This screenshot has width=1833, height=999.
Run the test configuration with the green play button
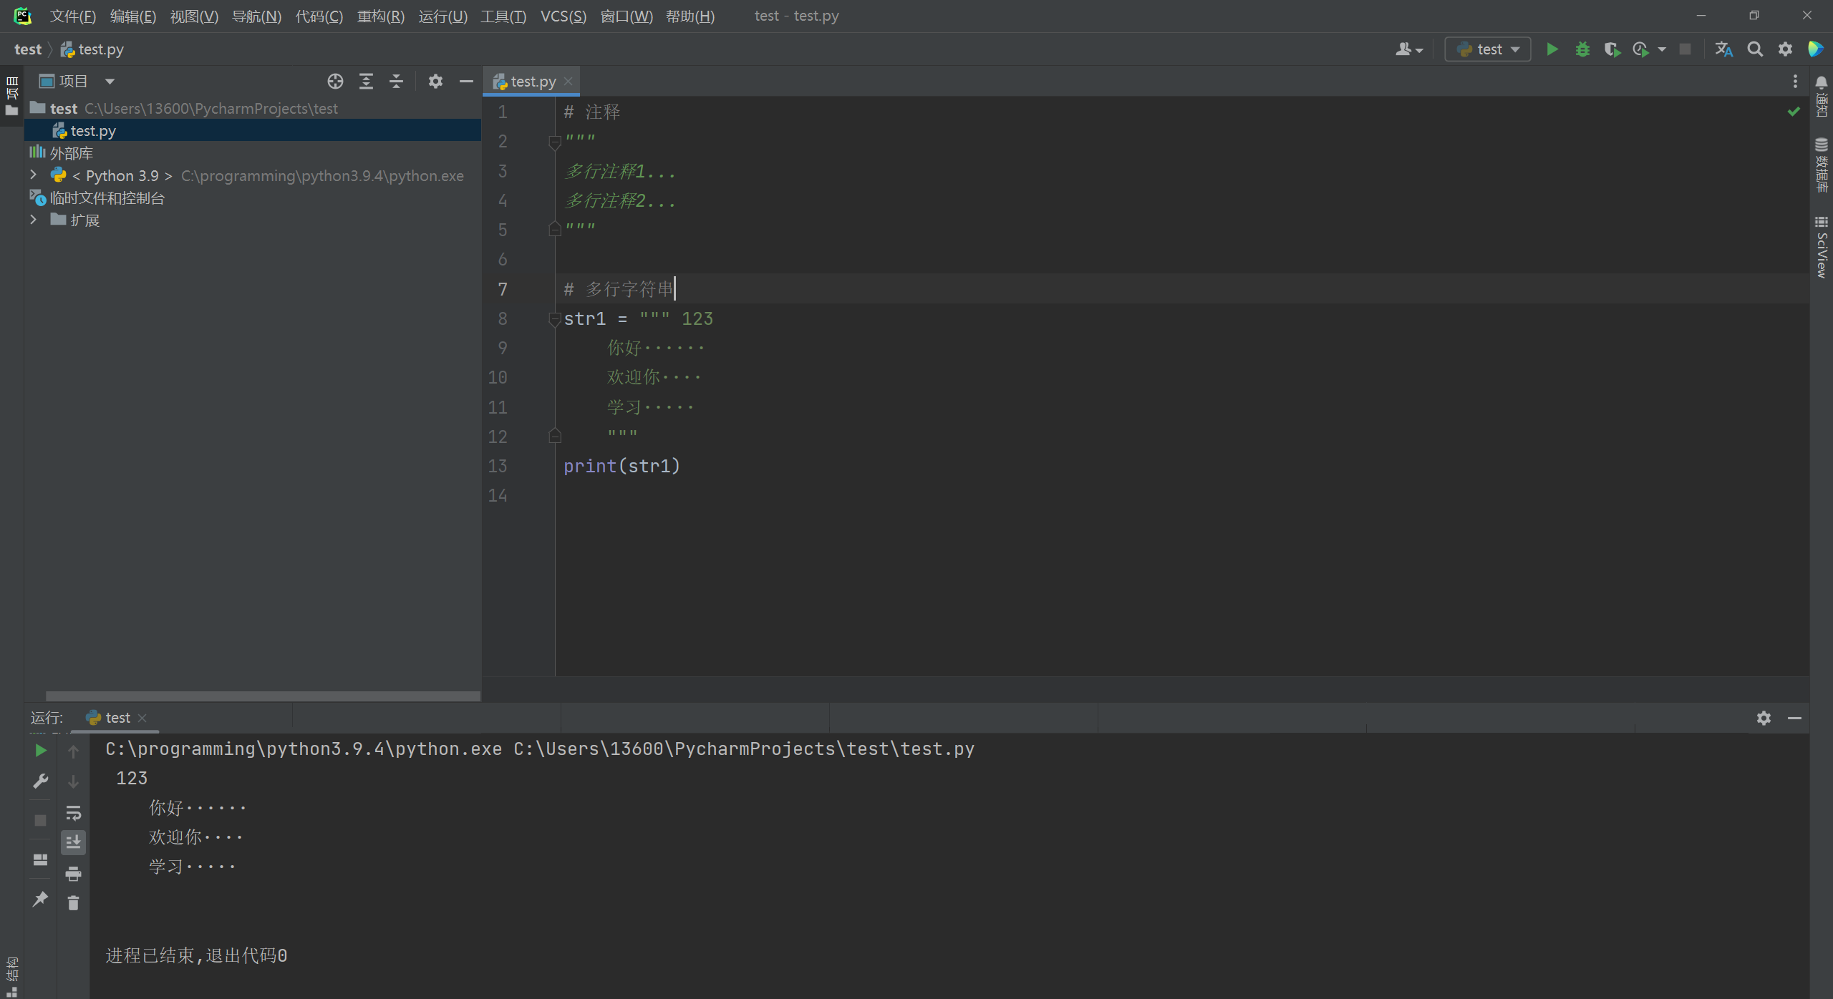pos(1552,49)
